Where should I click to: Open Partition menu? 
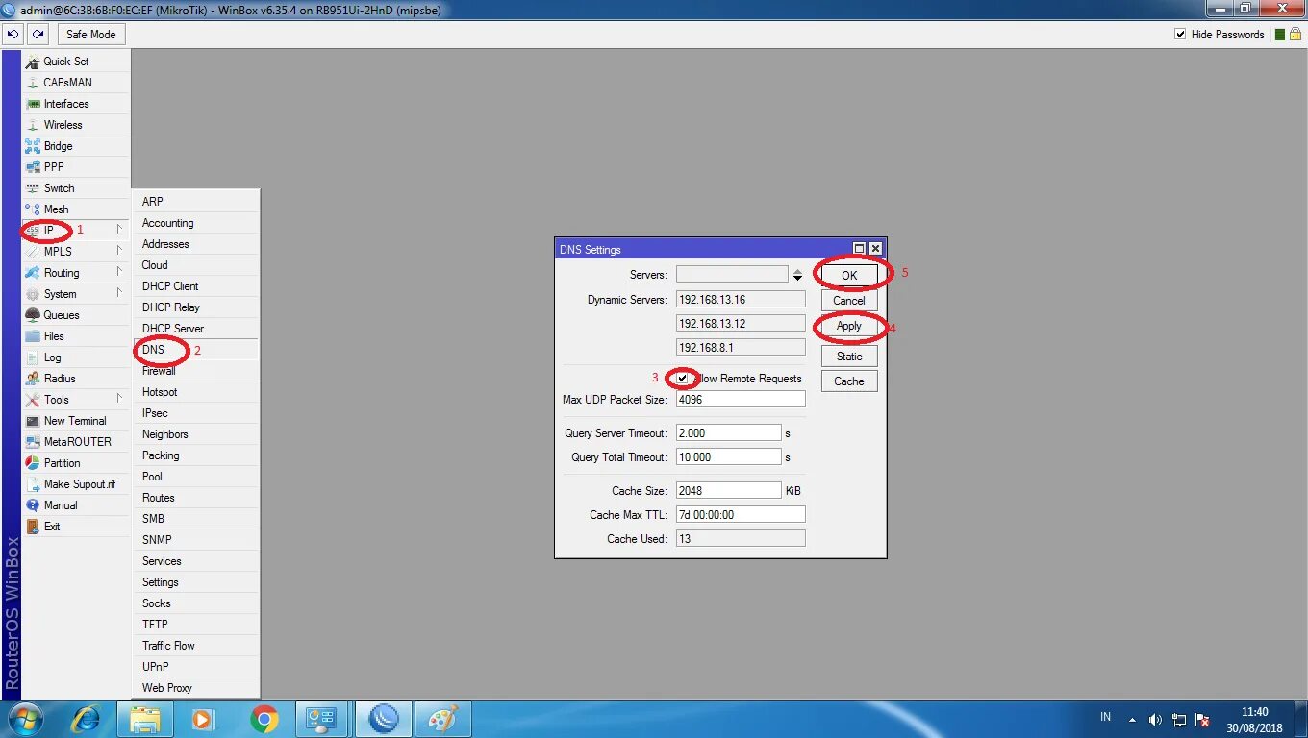76,462
